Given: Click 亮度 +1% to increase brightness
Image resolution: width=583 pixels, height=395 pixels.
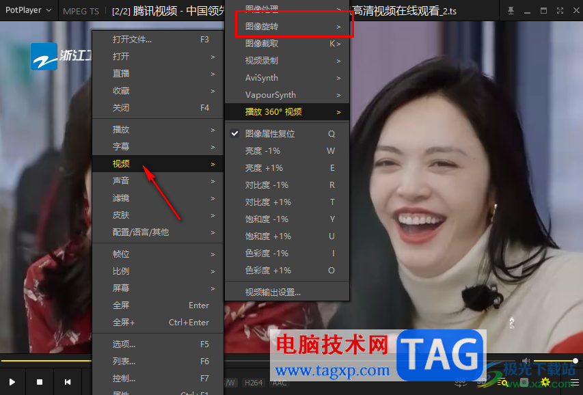Looking at the screenshot, I should click(286, 167).
